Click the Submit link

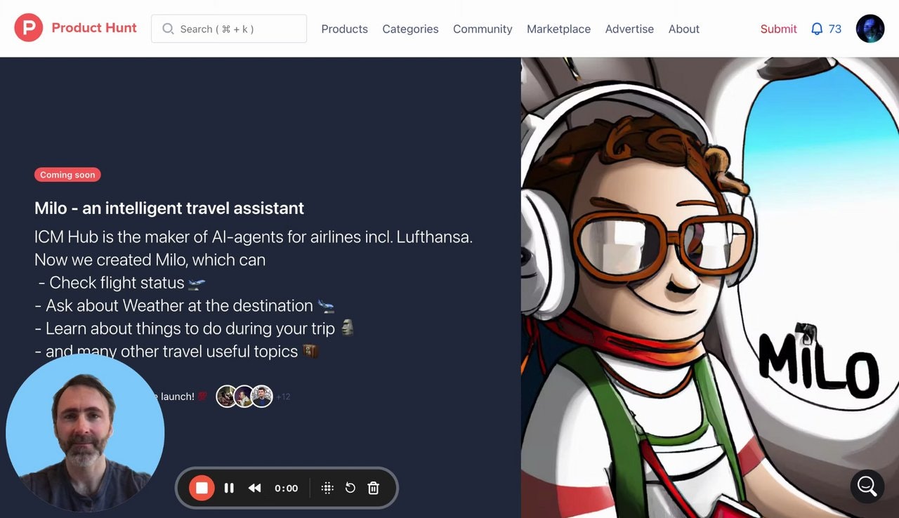778,29
